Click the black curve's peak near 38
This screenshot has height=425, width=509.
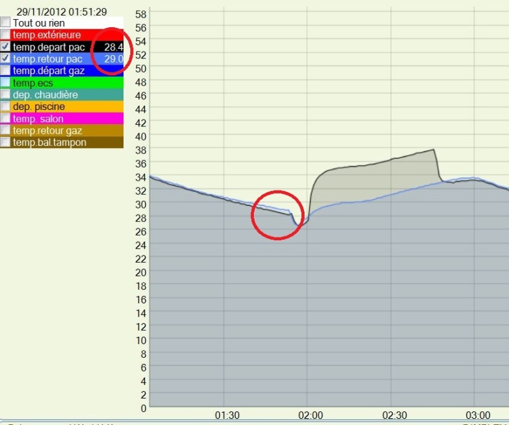tap(432, 149)
